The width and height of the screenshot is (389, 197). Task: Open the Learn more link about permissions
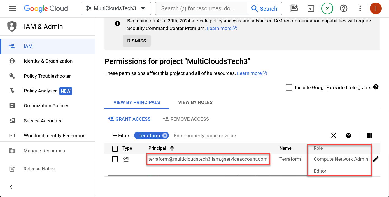point(249,73)
